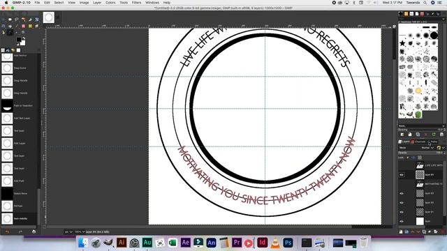Toggle lock pixels brush icon
The width and height of the screenshot is (447, 251).
click(x=408, y=158)
